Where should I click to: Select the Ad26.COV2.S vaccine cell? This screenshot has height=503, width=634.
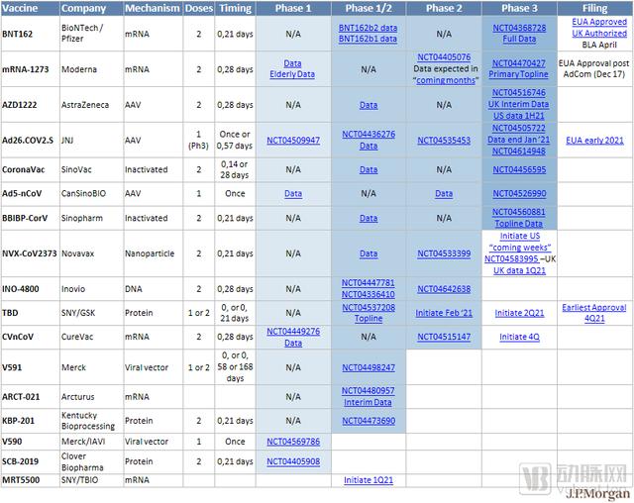pyautogui.click(x=31, y=141)
